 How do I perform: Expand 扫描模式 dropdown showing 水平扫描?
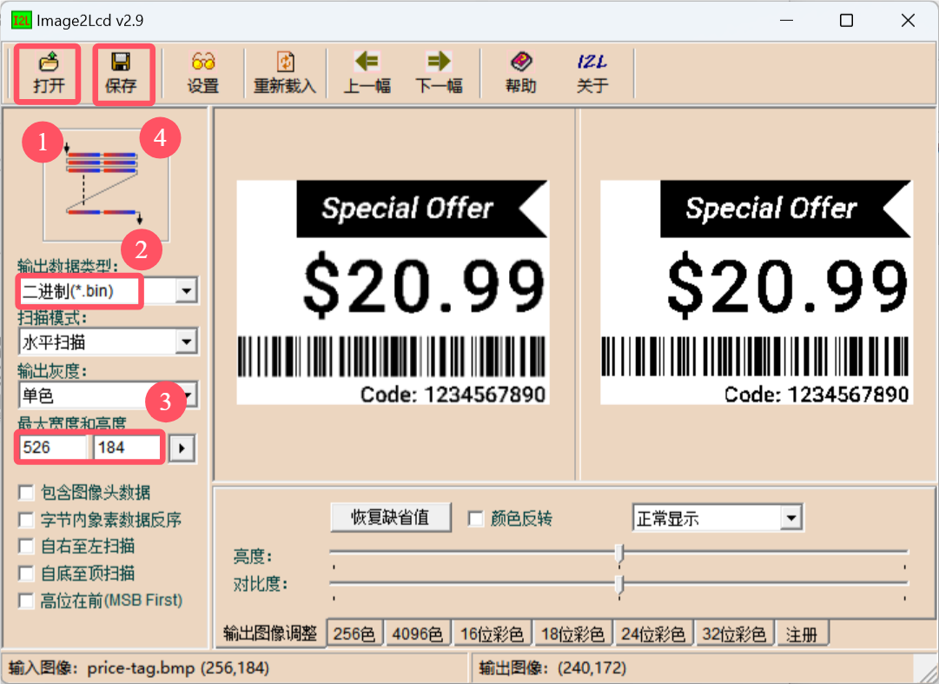pos(187,342)
